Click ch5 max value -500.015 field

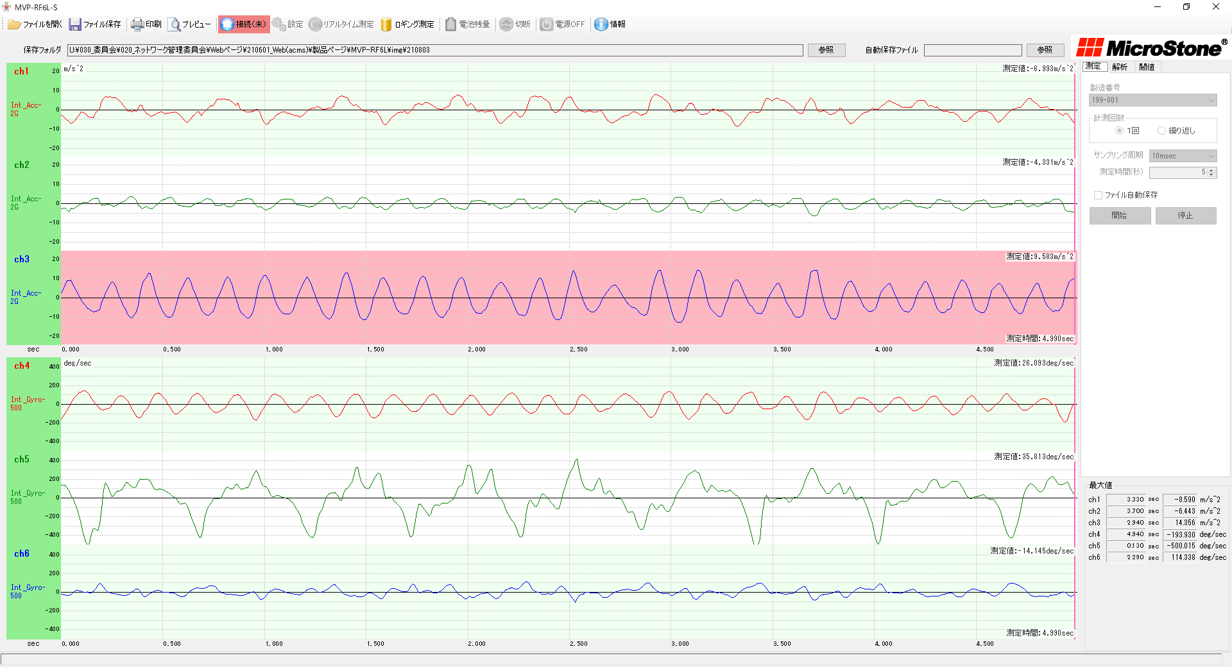1180,546
